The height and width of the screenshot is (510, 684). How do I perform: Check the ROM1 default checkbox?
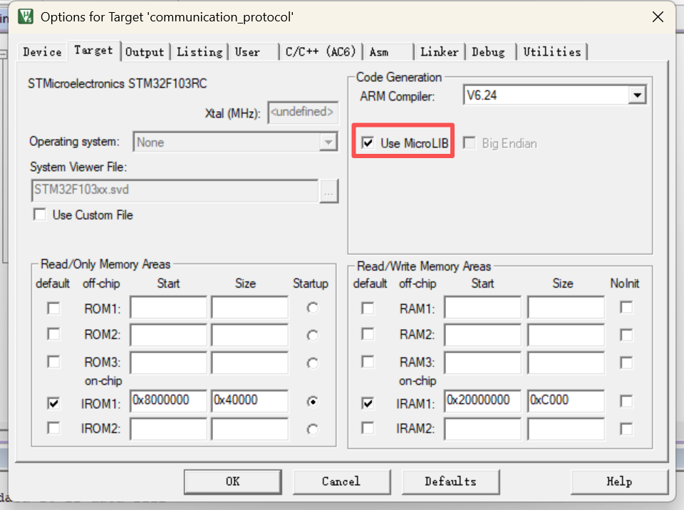coord(53,308)
